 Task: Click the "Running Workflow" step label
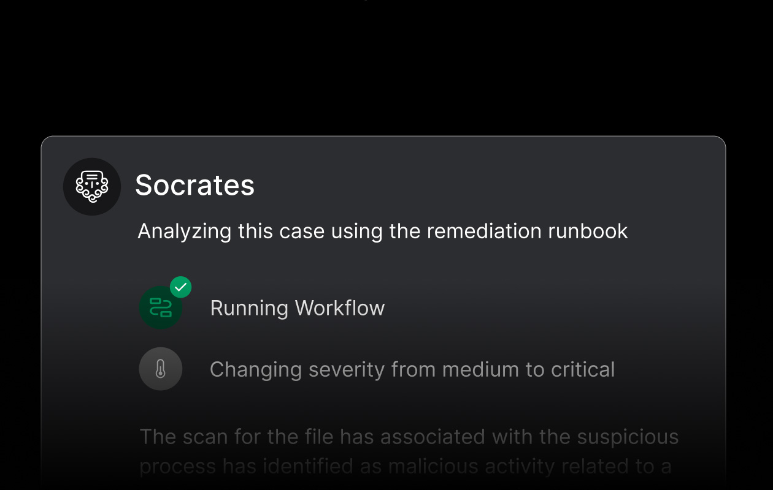coord(298,307)
